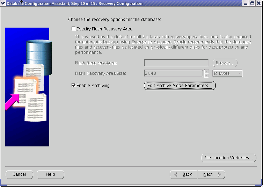Screen dimensions: 263x188
Task: Close the Database Configuration Assistant window
Action: [259, 3]
